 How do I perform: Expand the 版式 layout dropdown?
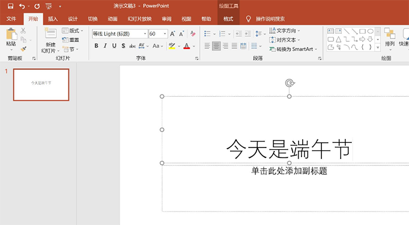click(73, 30)
